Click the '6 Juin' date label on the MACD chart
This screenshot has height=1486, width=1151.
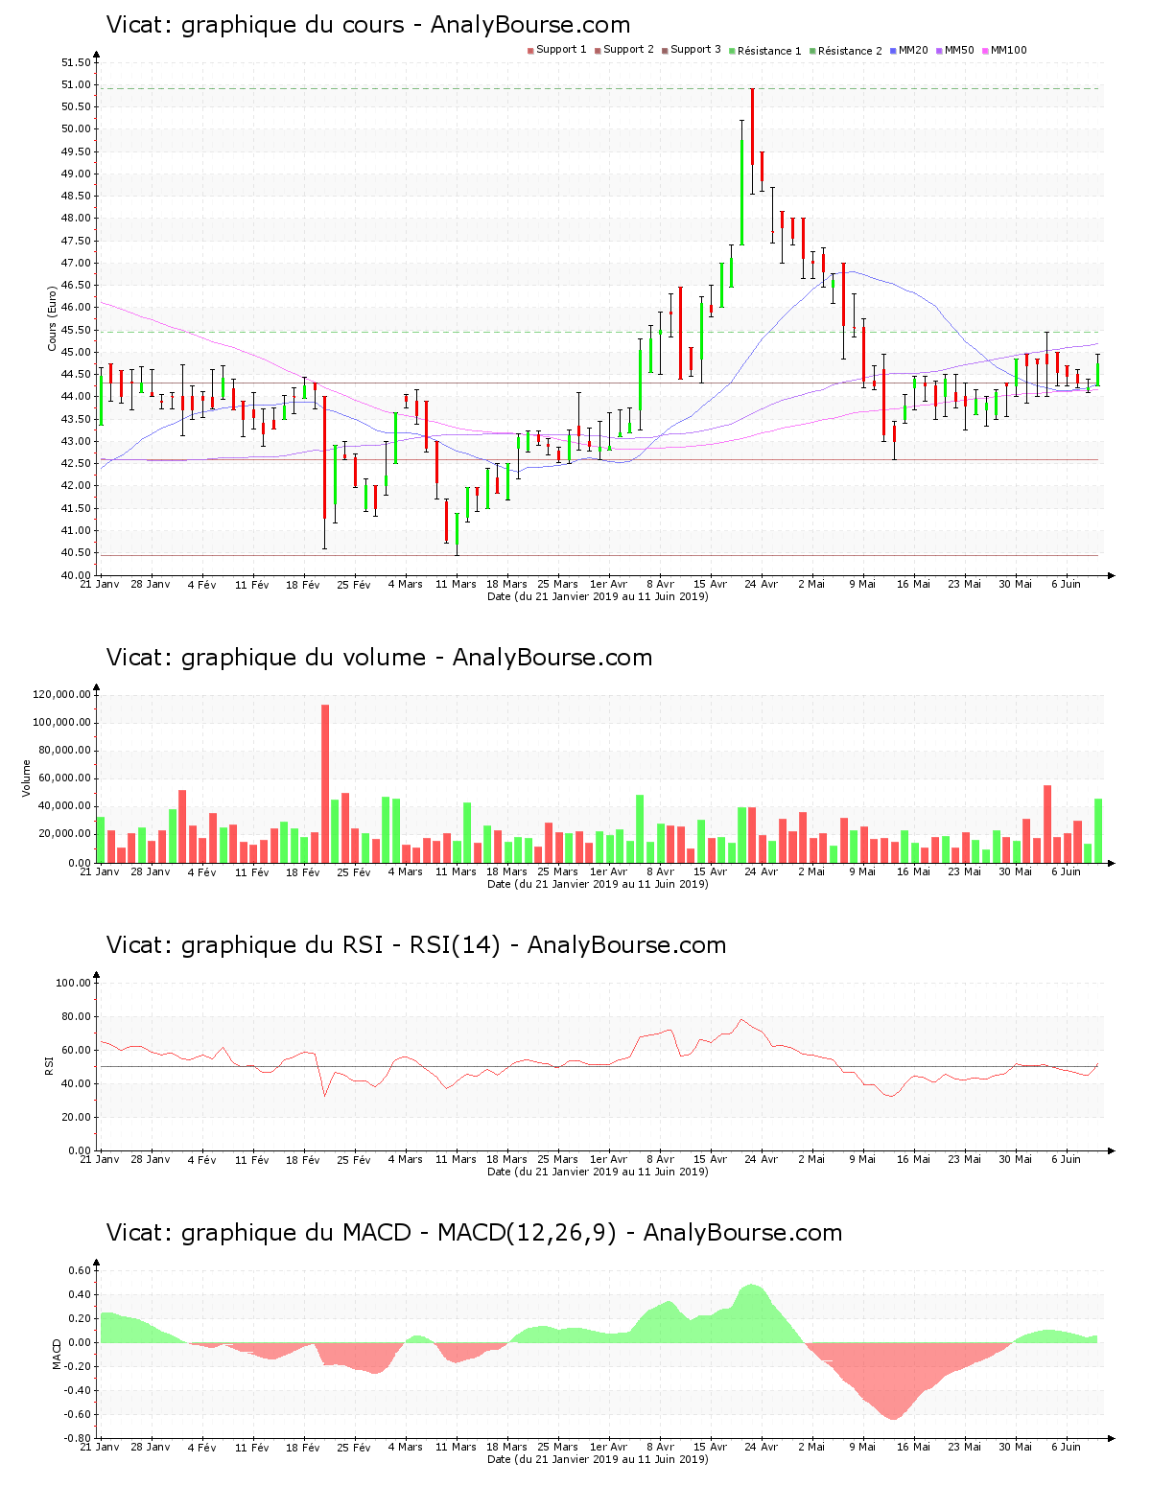(x=1066, y=1447)
